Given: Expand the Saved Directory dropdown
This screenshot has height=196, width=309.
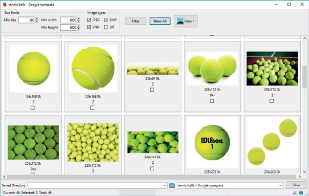Looking at the screenshot, I should (164, 185).
